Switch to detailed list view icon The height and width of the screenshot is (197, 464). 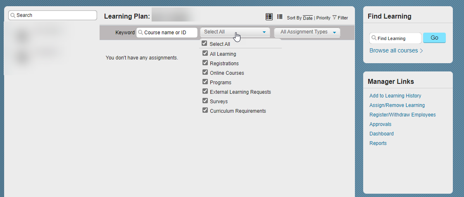pyautogui.click(x=269, y=17)
